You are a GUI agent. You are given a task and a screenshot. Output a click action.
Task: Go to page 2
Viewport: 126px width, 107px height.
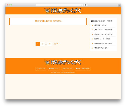[x=42, y=44]
